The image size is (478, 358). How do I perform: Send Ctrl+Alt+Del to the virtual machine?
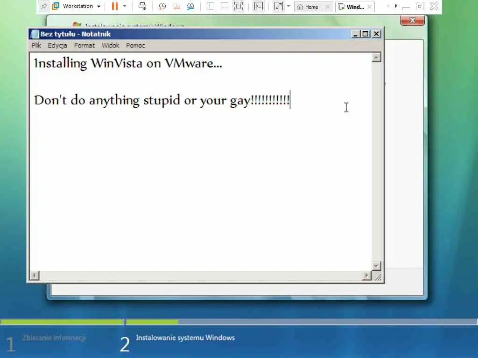[142, 6]
